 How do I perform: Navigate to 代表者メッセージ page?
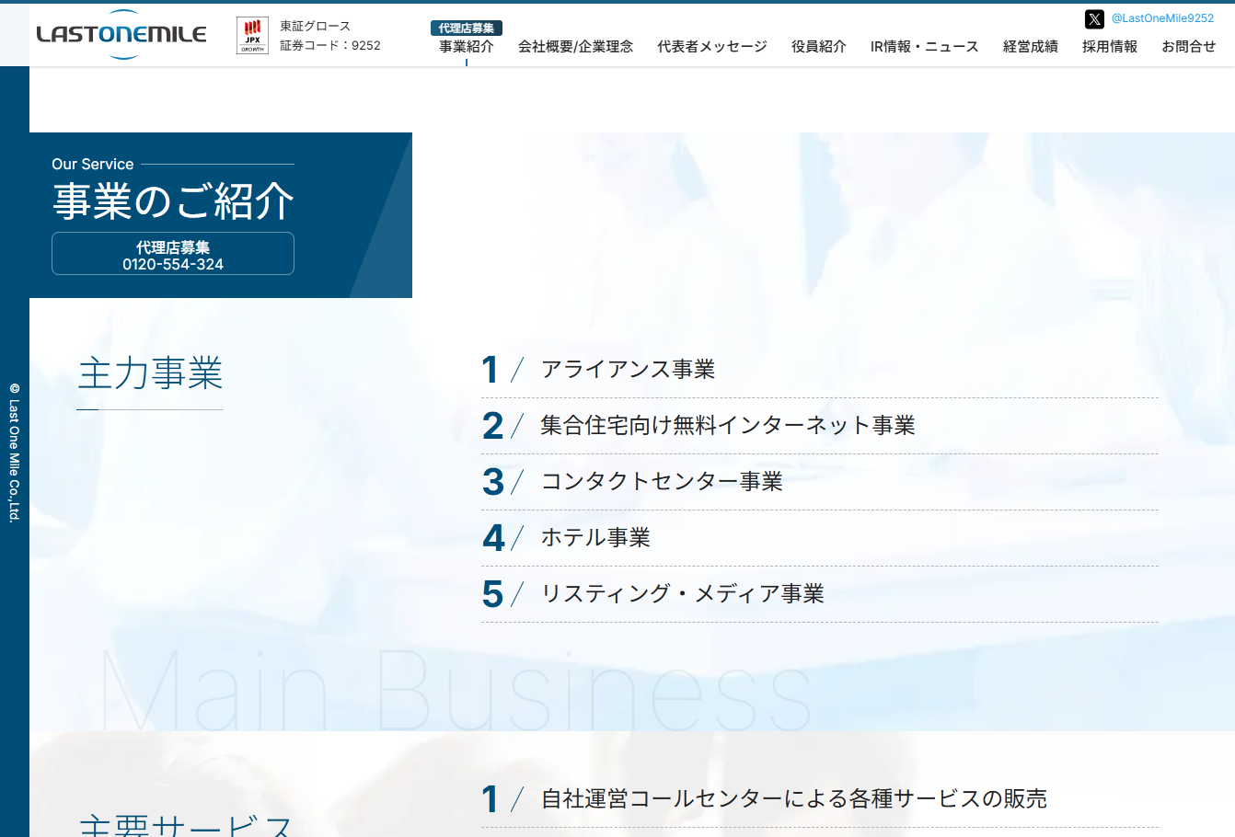(x=711, y=46)
